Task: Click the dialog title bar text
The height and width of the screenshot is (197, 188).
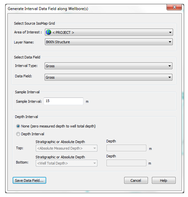Action: (x=48, y=9)
